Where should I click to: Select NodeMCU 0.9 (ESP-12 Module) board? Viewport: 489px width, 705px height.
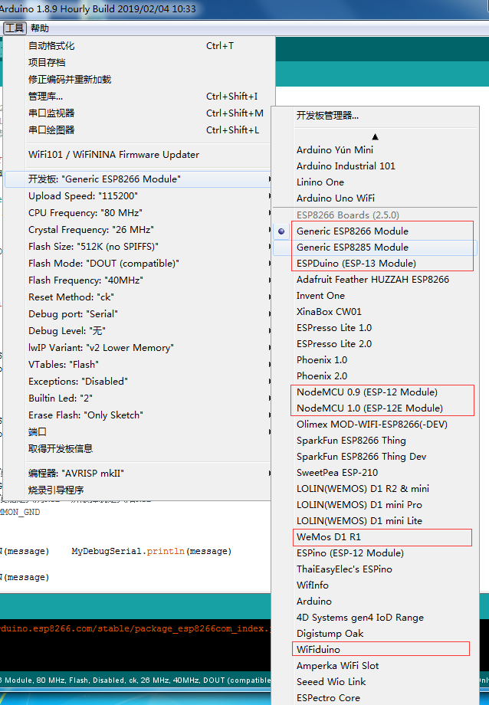point(376,392)
